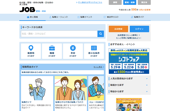Image resolution: width=170 pixels, height=111 pixels.
Task: Select the map pin 勤務地 search icon
Action: tap(31, 48)
